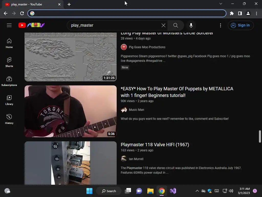Go to Home in the sidebar
Screen dimensions: 262x197
9,43
